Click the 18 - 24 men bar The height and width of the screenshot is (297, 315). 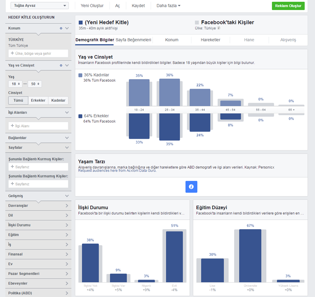(x=139, y=126)
